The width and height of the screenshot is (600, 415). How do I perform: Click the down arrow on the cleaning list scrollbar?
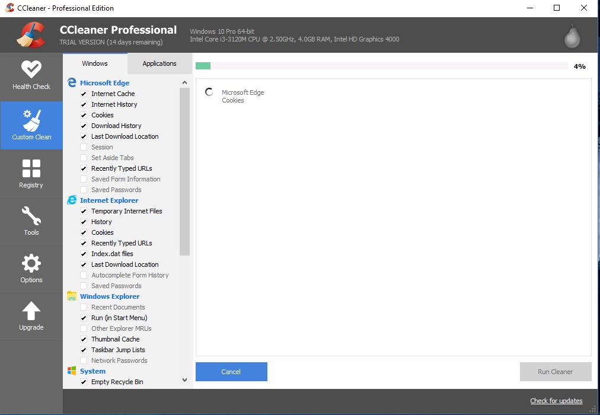tap(184, 379)
